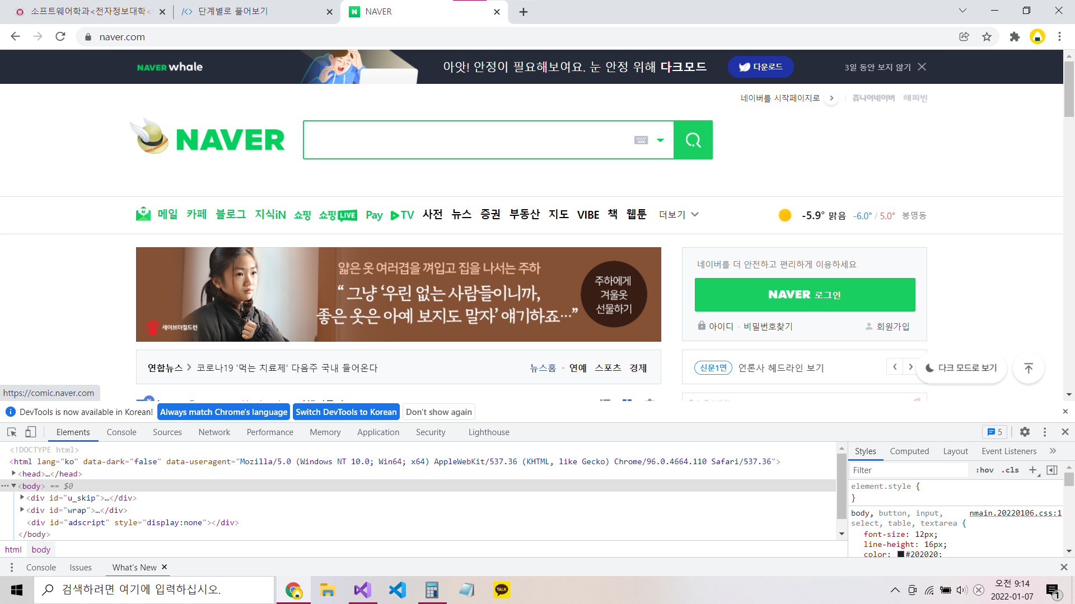Toggle the dark mode view button
The width and height of the screenshot is (1075, 604).
(961, 368)
